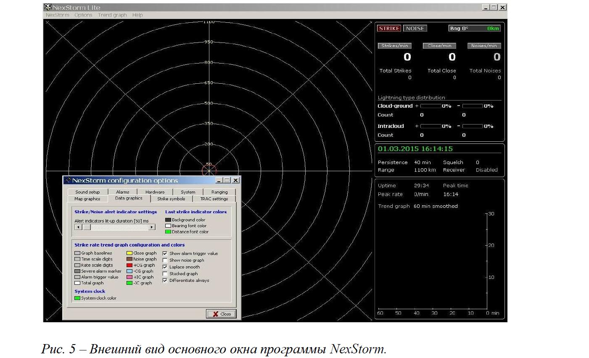The image size is (589, 358).
Task: Change the yellow Close graph color swatch
Action: pyautogui.click(x=129, y=253)
